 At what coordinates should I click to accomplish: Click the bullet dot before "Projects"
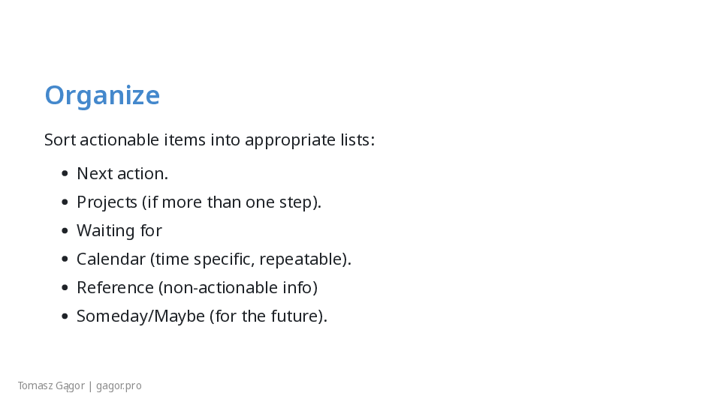[x=65, y=202]
